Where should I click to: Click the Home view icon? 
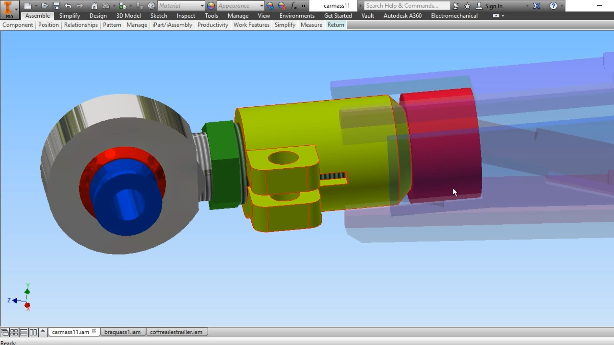[x=94, y=5]
